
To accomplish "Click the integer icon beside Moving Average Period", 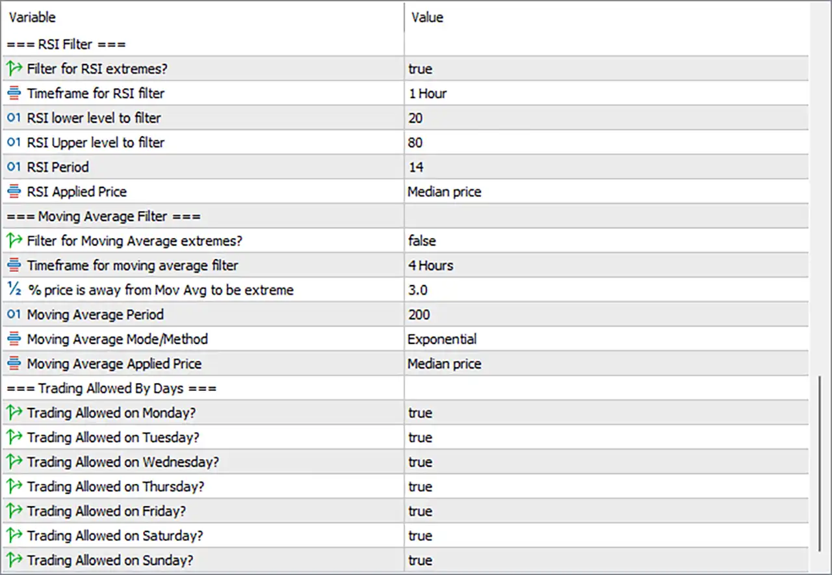I will click(x=14, y=315).
